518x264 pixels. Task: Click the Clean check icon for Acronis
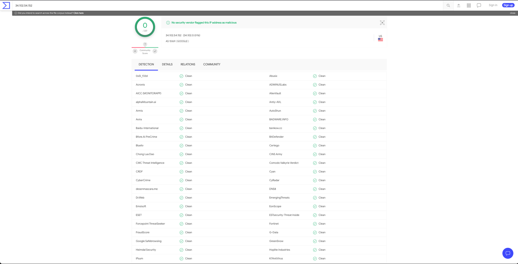181,85
